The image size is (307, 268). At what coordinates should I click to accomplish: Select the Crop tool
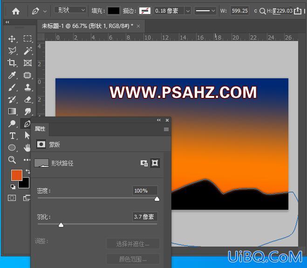[x=12, y=63]
